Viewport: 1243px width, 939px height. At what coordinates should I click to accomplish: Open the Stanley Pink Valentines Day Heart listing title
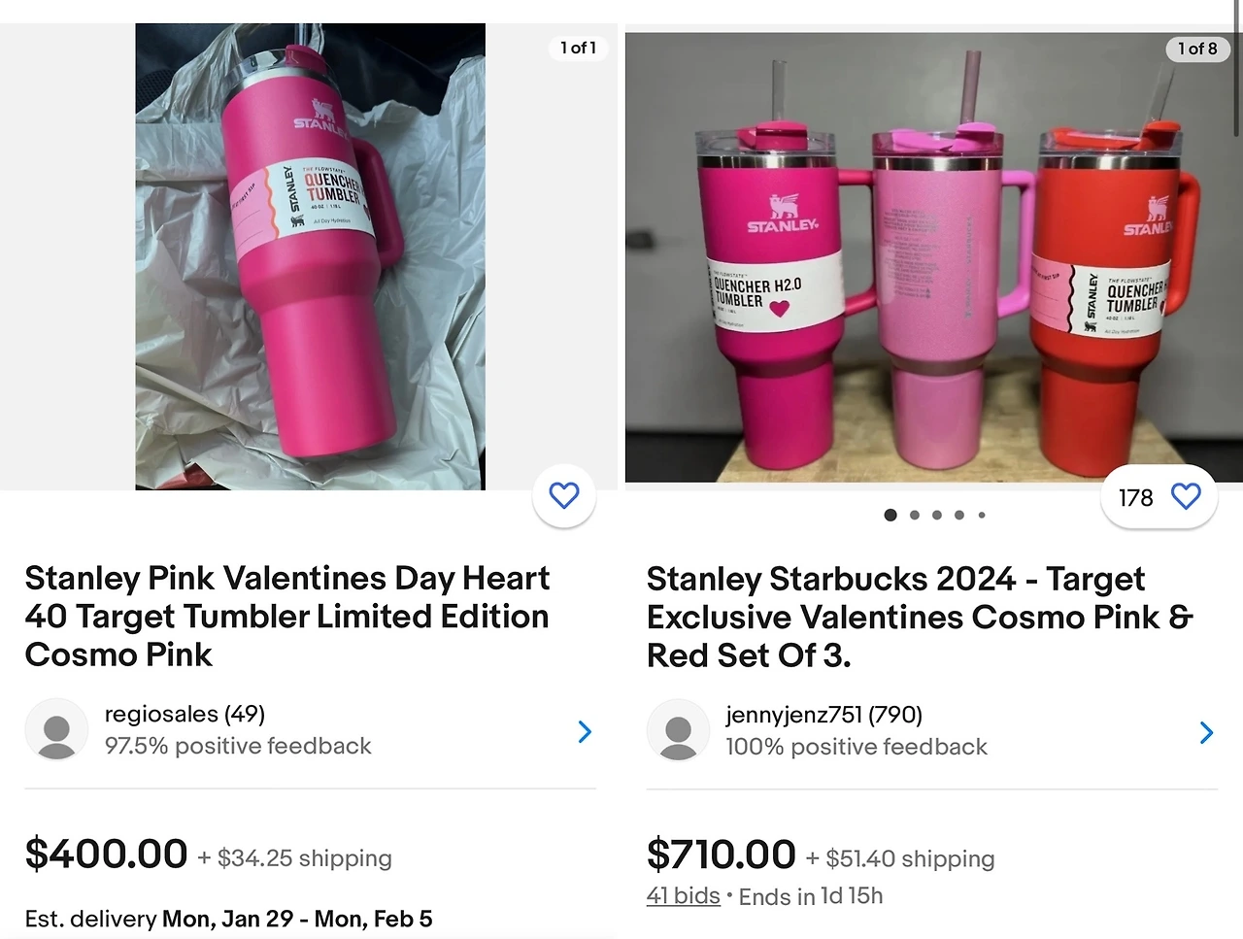coord(287,616)
